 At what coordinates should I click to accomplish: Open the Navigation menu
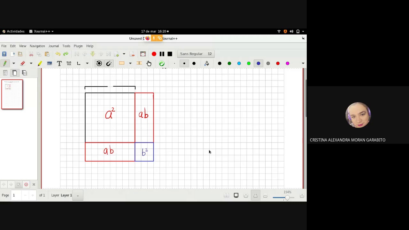(x=37, y=46)
